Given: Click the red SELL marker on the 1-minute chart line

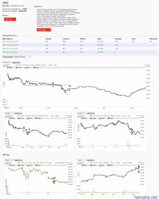Looking at the screenshot, I should click(53, 83).
